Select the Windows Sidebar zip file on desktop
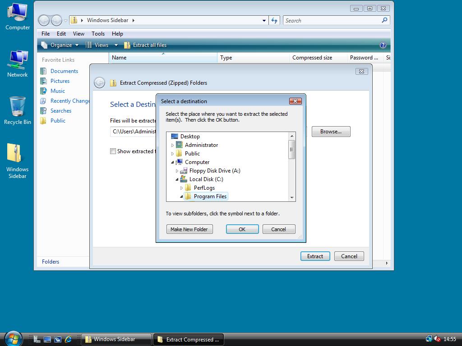462x346 pixels. (x=18, y=161)
